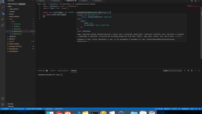This screenshot has width=202, height=114.
Task: Split the editor to the right
Action: click(196, 1)
